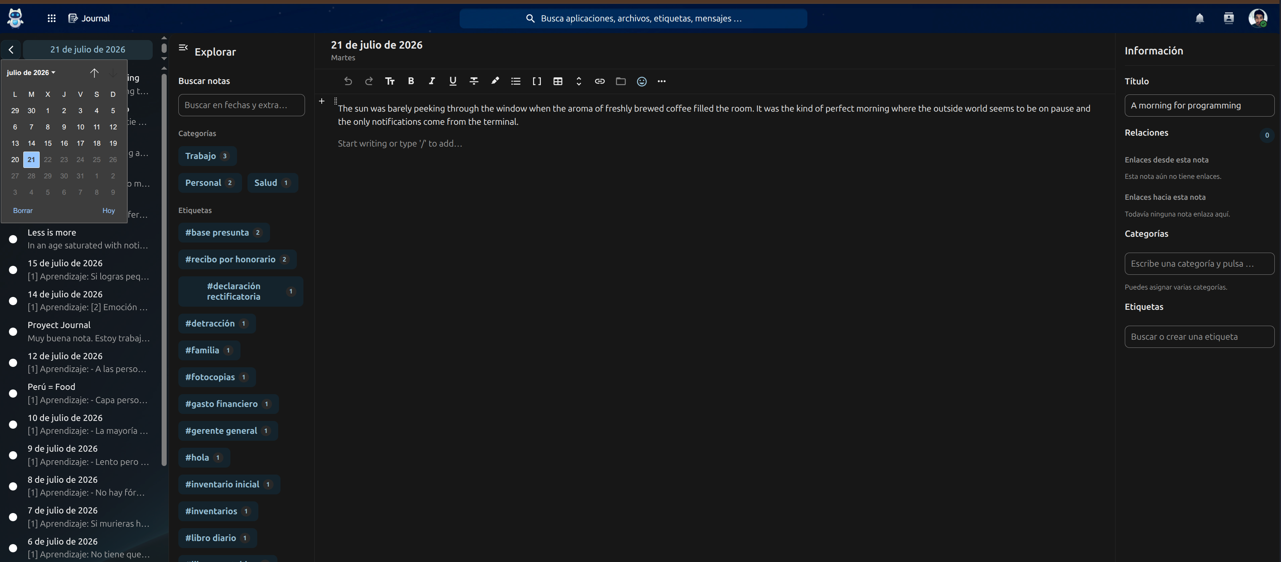Click the robot logo home icon
Screen dimensions: 1281x562
pos(16,18)
